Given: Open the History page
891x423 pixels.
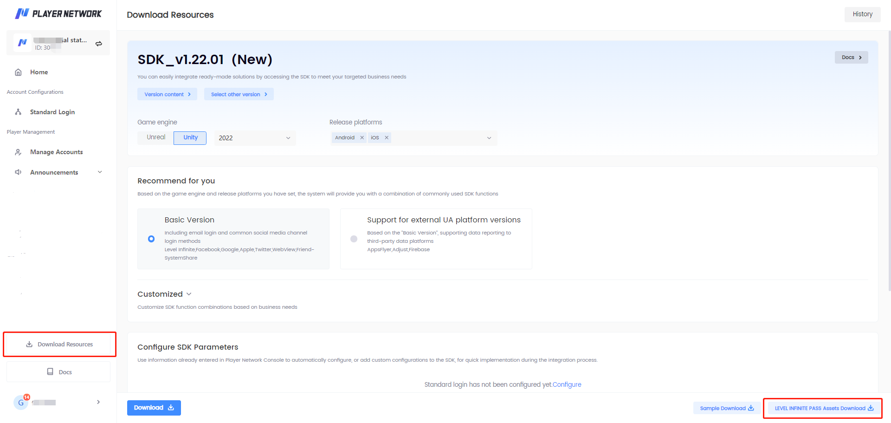Looking at the screenshot, I should click(x=862, y=14).
